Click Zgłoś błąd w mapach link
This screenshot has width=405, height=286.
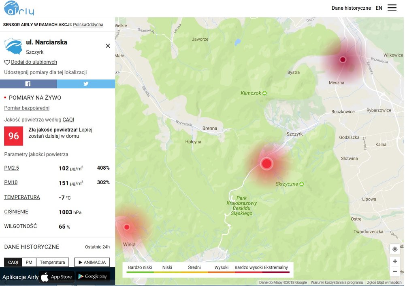point(384,282)
